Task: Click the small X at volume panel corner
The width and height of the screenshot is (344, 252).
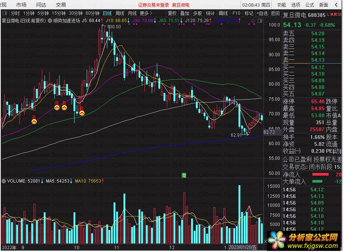Action: coord(265,242)
